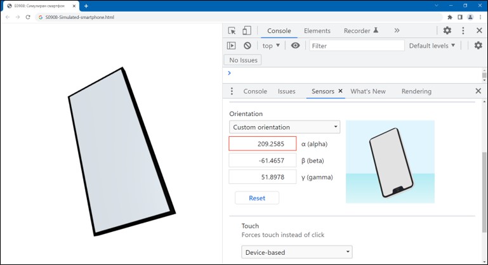Clear the console with the block icon
The image size is (488, 265).
(x=247, y=46)
